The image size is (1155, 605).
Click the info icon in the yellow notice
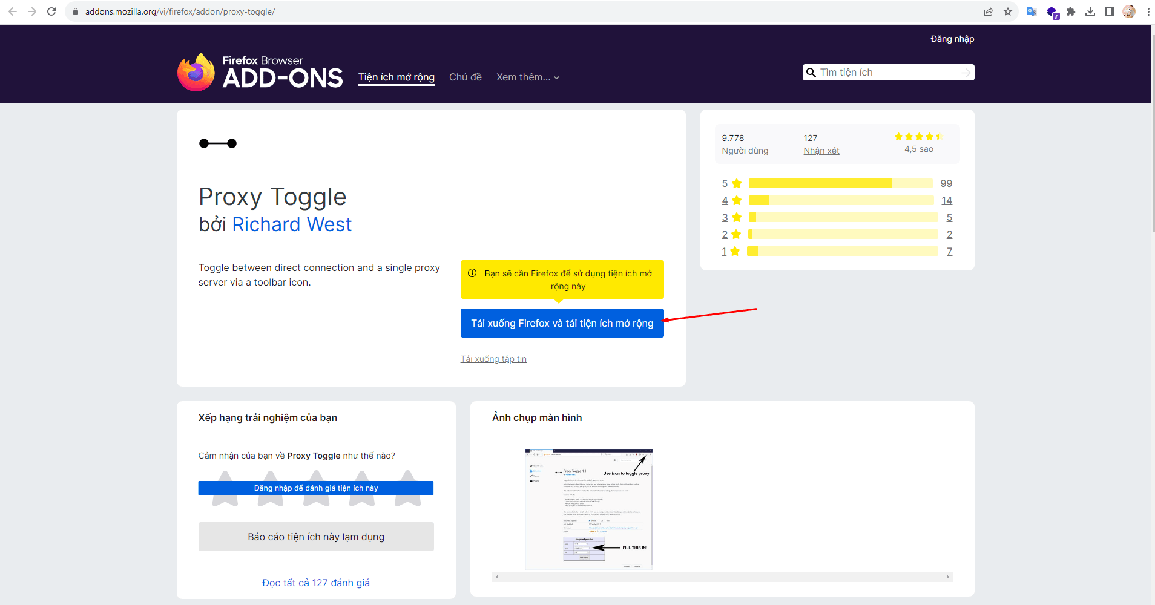pos(472,273)
